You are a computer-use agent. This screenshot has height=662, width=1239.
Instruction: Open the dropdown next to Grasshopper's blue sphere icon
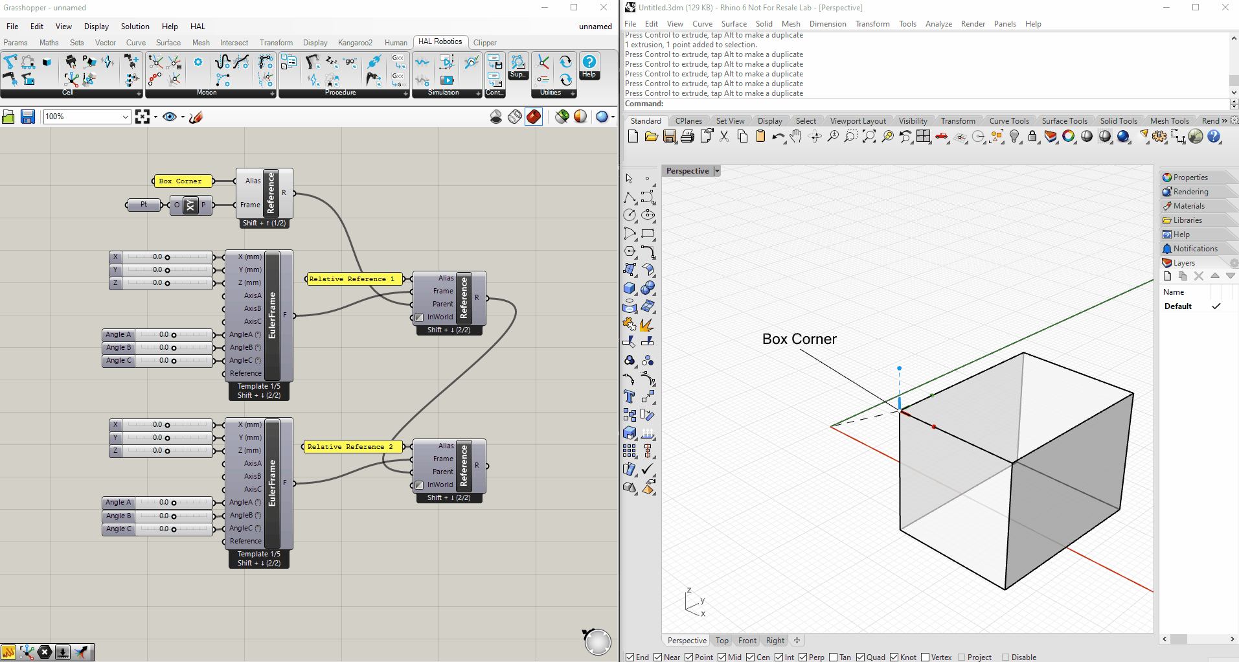pos(613,117)
